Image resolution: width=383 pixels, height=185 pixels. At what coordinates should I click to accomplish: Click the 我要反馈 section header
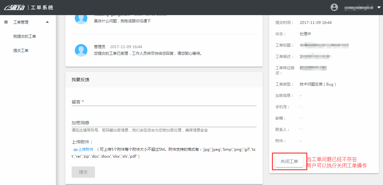80,80
